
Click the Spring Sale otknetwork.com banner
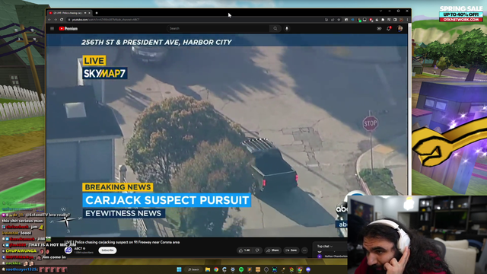(461, 14)
